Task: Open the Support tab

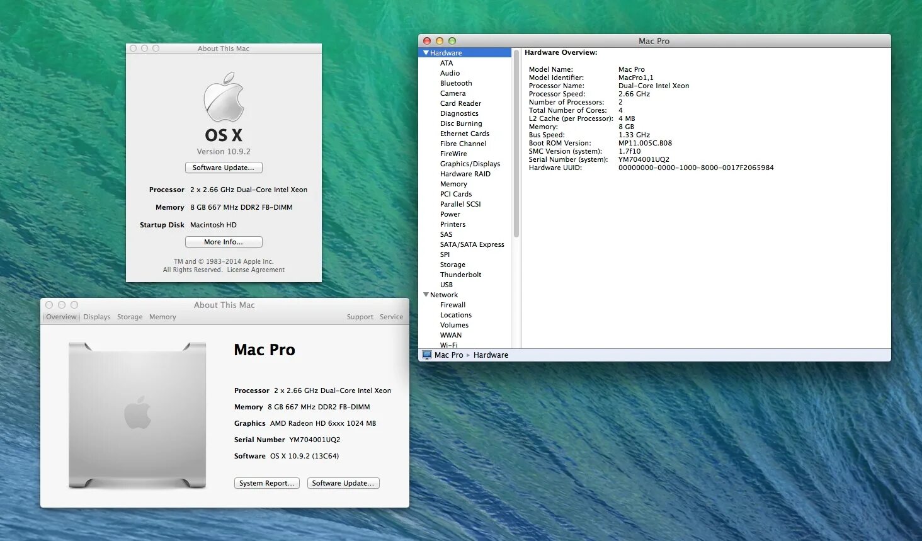Action: pyautogui.click(x=360, y=317)
